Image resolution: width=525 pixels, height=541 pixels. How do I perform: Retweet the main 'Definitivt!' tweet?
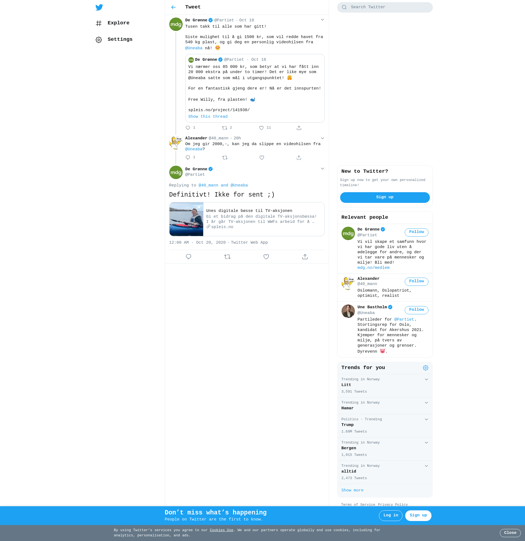coord(227,257)
